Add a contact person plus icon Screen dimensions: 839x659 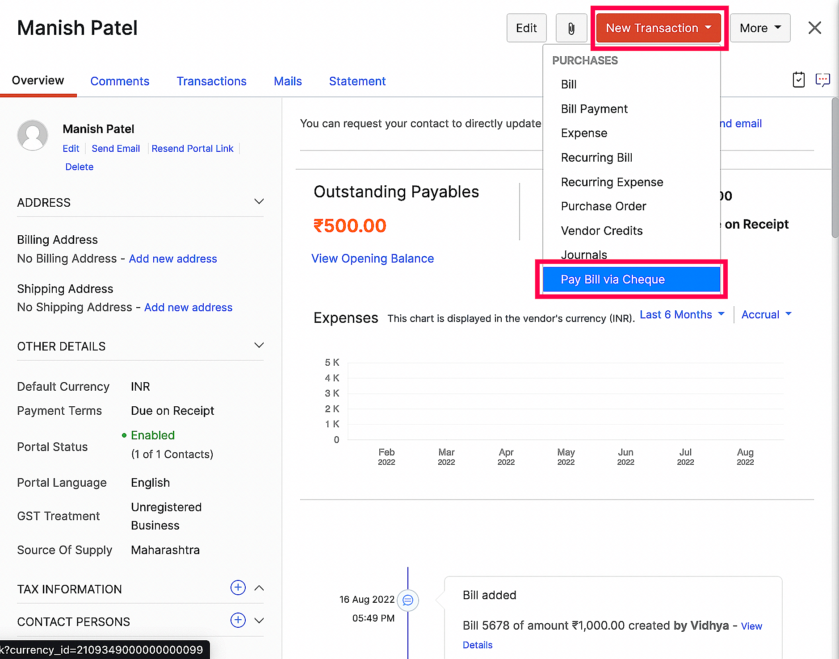coord(238,620)
